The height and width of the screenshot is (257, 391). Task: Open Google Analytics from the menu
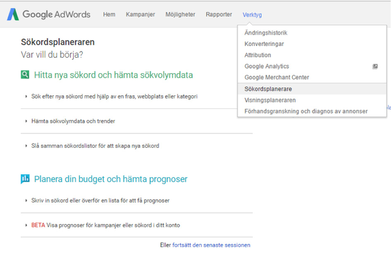(x=312, y=66)
